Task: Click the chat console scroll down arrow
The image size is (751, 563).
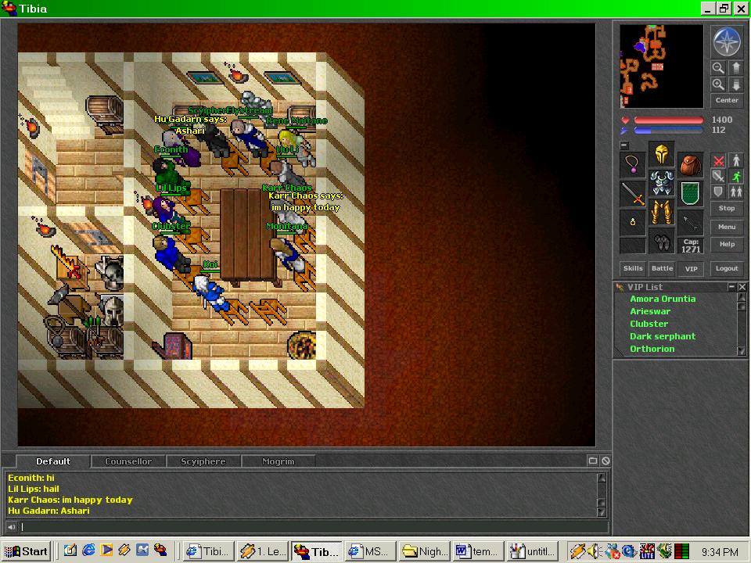Action: (602, 511)
